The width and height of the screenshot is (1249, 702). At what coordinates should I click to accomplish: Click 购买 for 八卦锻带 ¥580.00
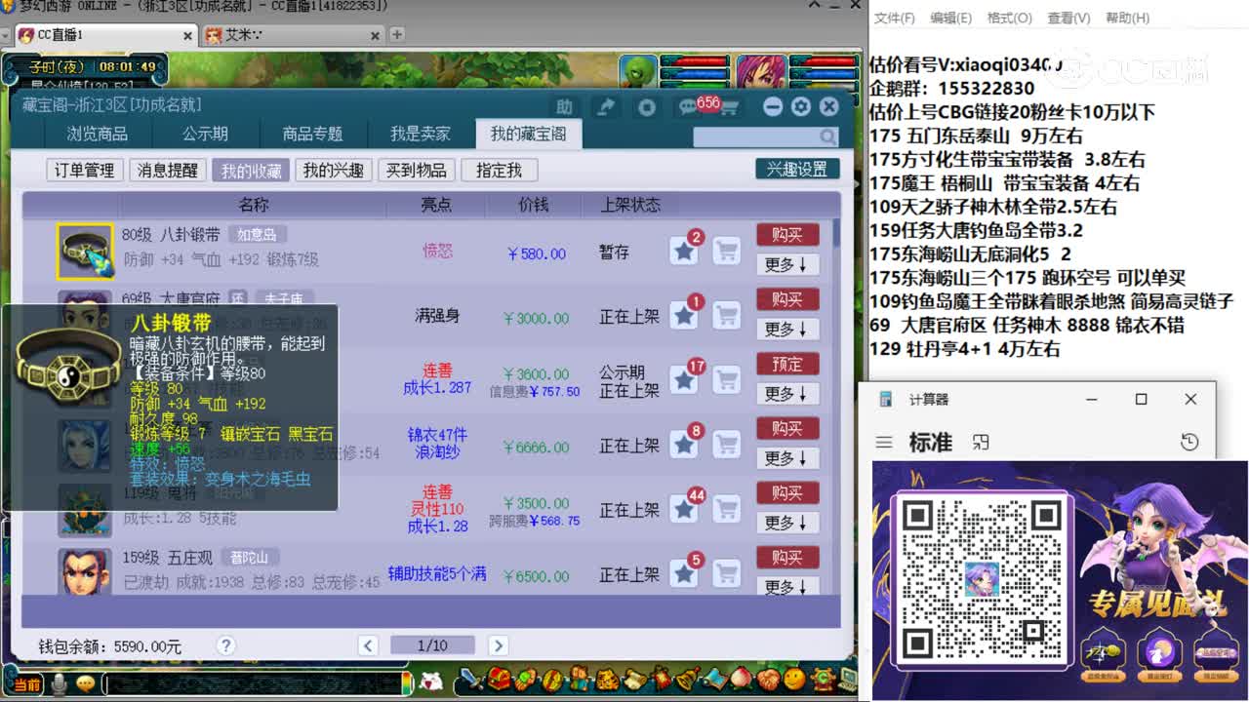(x=787, y=235)
